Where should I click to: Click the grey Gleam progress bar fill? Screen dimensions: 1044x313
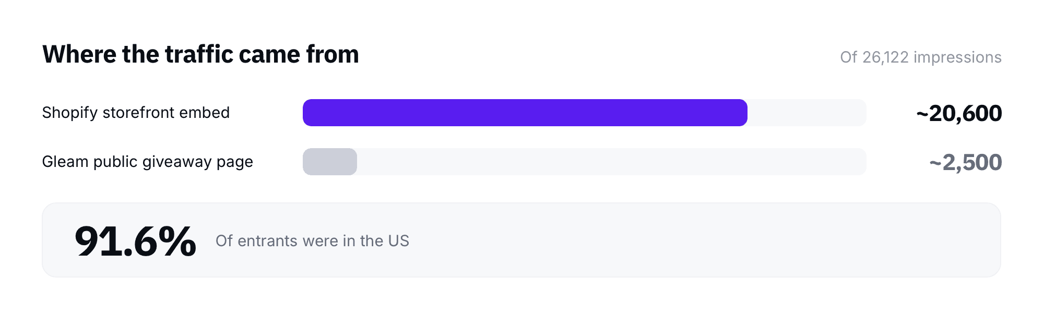coord(330,162)
